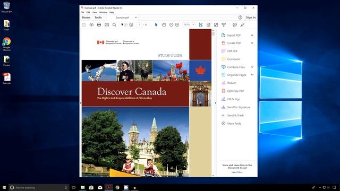Open Action Center notifications
The height and width of the screenshot is (191, 340).
point(334,187)
